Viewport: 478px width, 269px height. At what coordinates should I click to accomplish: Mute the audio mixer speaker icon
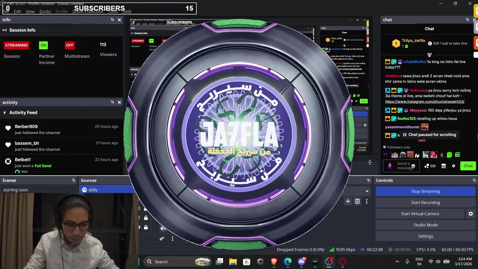point(163,229)
